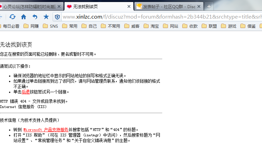Image resolution: width=262 pixels, height=162 pixels.
Task: Open a new tab with plus button
Action: coord(209,6)
